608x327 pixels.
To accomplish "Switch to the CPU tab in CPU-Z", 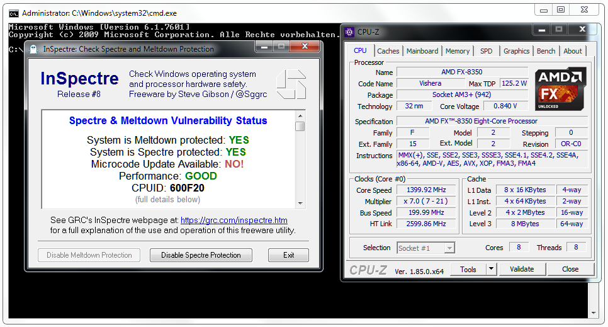I will [360, 50].
